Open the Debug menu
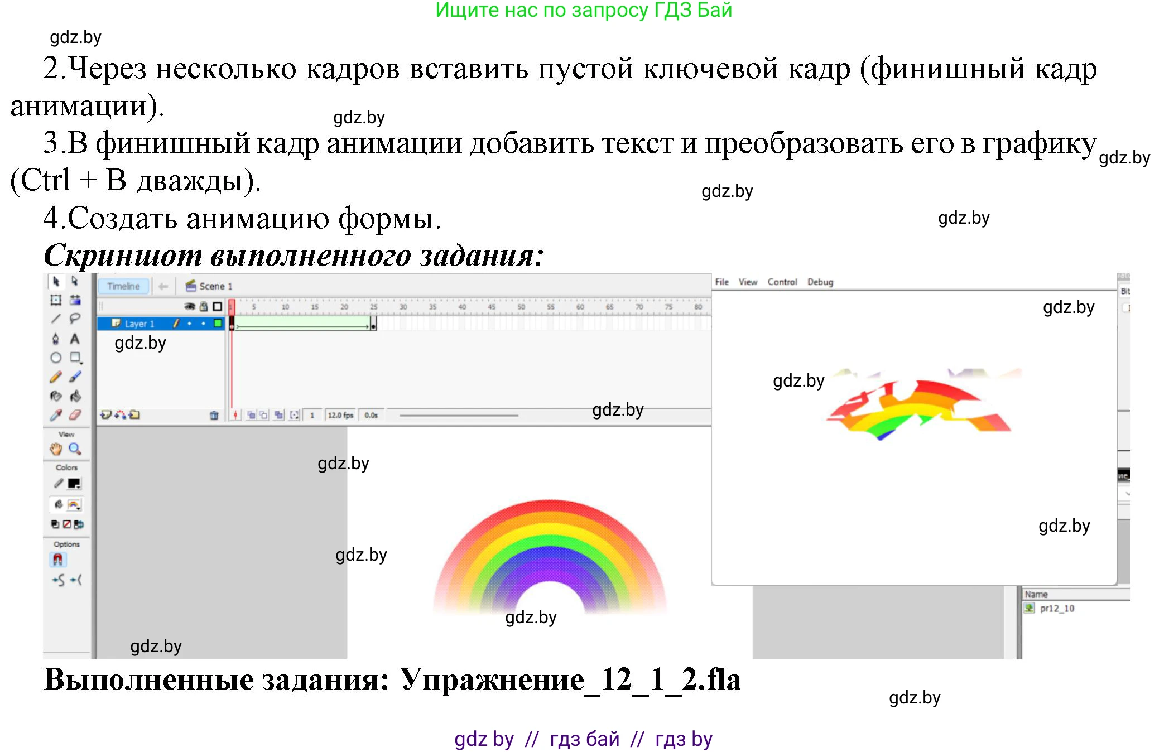1169x752 pixels. coord(820,282)
